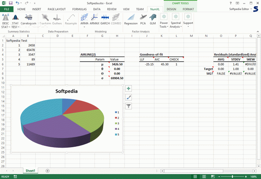Open the FILE tab
261x179 pixels.
tap(7, 9)
